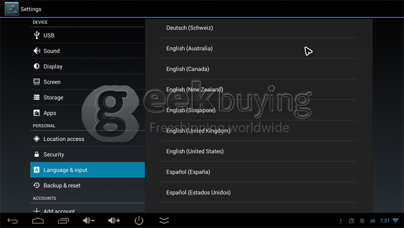
Task: Open Backup & reset settings
Action: (87, 185)
